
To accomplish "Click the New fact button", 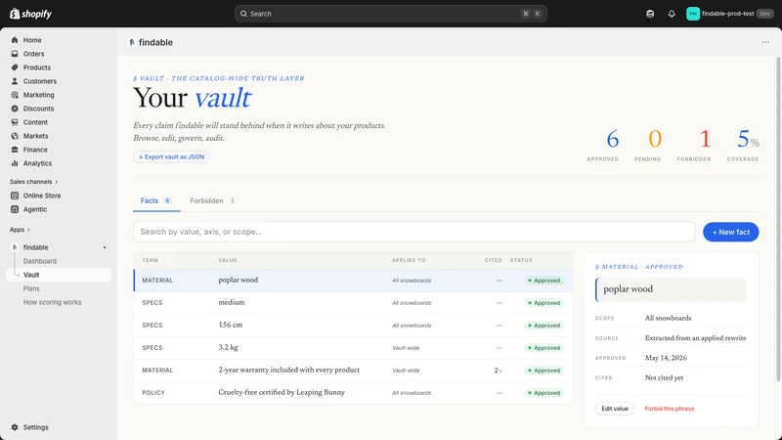I will 730,232.
